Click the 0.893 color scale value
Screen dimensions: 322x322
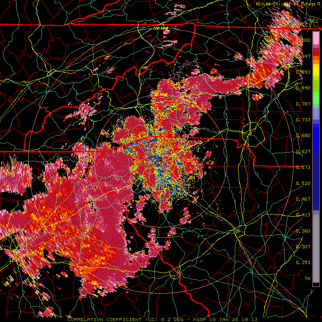[x=303, y=72]
